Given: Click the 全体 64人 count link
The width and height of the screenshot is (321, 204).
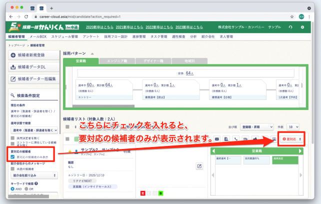Looking at the screenshot, I should click(x=189, y=73).
